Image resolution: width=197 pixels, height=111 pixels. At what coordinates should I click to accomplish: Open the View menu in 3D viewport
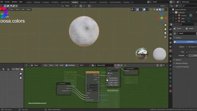(x=12, y=10)
